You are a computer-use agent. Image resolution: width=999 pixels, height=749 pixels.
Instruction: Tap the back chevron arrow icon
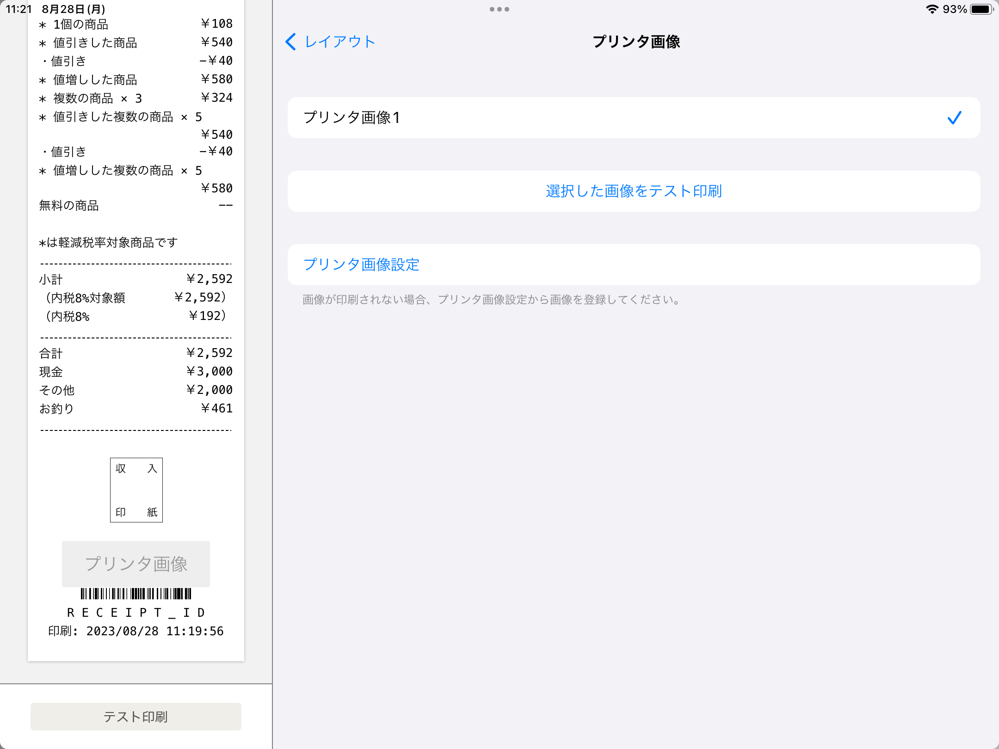tap(290, 42)
